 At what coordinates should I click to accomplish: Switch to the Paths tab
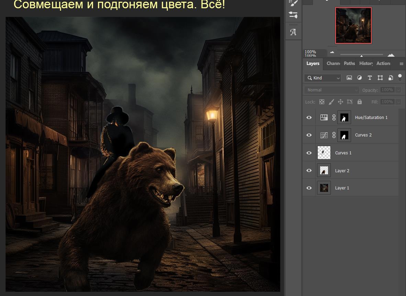pyautogui.click(x=349, y=64)
